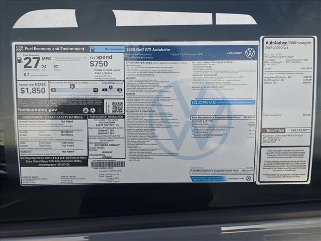
Task: Click the blue Volkswagen Credit apply banner
Action: point(208,179)
